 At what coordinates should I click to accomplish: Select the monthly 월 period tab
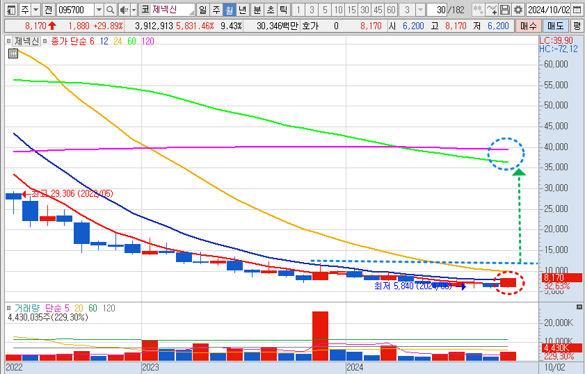pyautogui.click(x=230, y=10)
